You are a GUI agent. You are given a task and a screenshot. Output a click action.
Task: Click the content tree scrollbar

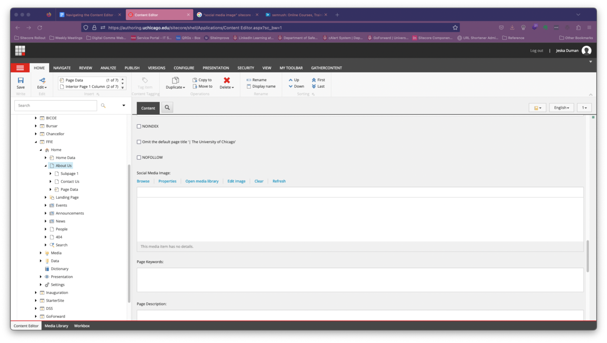click(129, 234)
